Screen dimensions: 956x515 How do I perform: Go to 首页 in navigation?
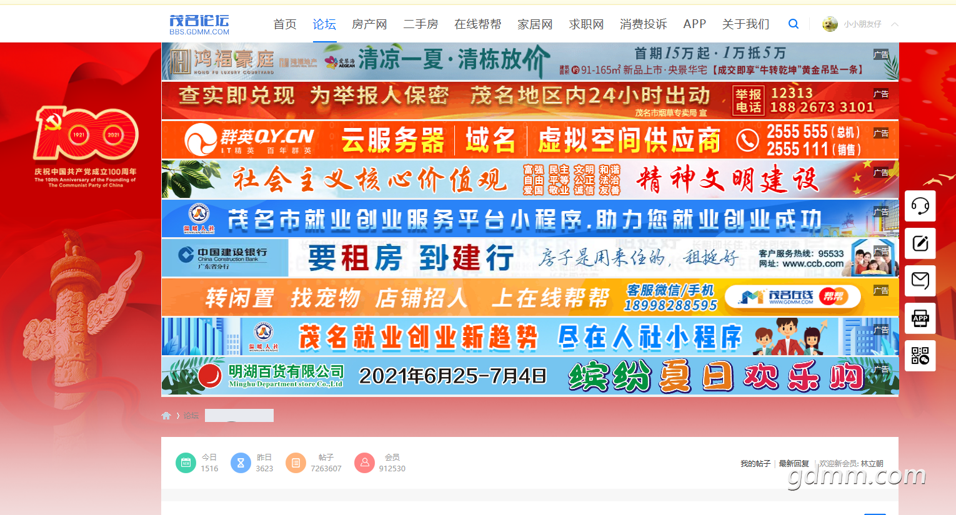(x=285, y=24)
